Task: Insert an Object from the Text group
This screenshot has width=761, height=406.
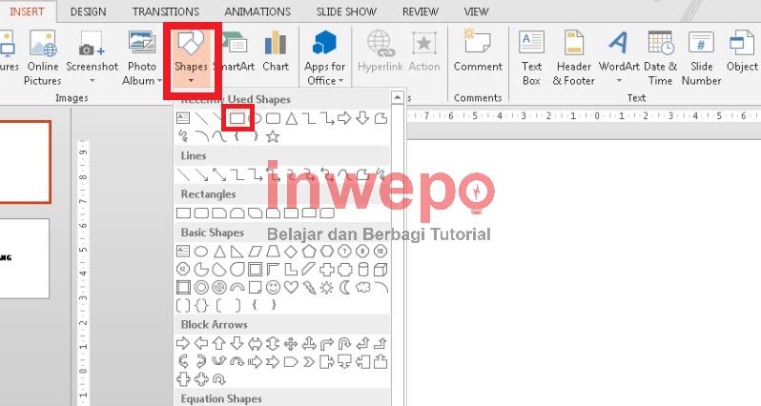Action: click(742, 51)
